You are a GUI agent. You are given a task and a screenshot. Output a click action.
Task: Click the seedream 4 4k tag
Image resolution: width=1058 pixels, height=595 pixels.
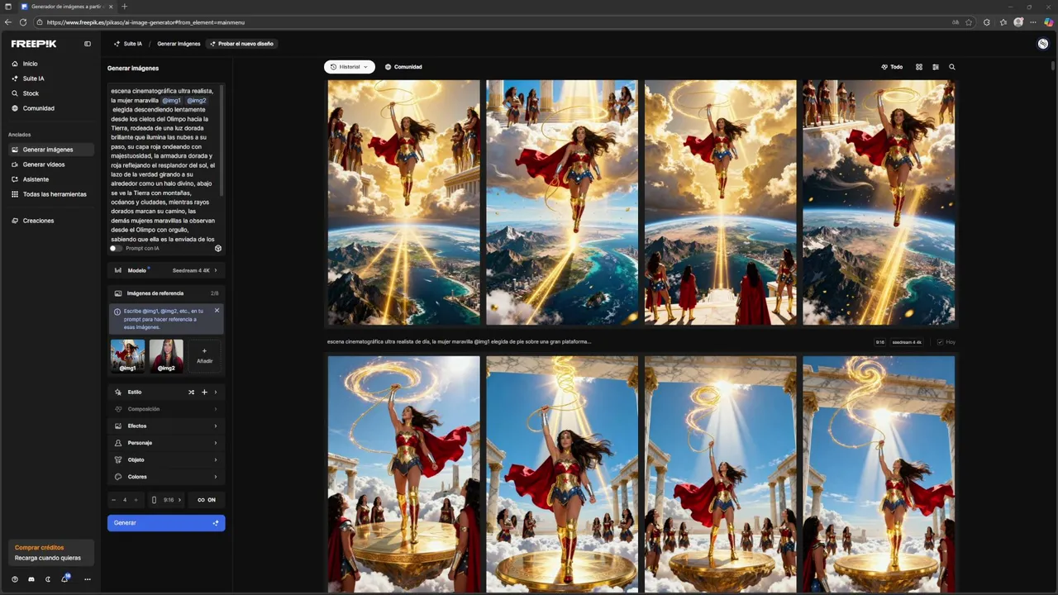907,342
